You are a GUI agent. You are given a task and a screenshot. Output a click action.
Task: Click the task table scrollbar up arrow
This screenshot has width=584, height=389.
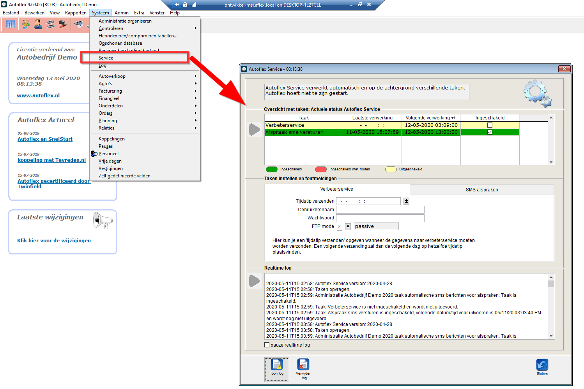point(551,118)
